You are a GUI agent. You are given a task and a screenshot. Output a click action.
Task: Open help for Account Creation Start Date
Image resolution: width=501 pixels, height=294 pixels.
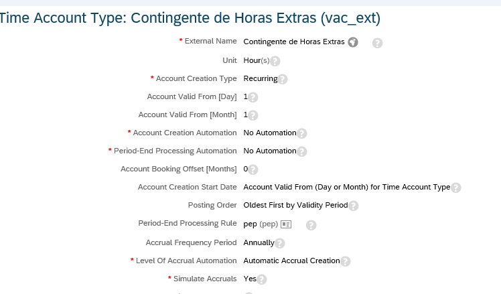click(x=455, y=188)
